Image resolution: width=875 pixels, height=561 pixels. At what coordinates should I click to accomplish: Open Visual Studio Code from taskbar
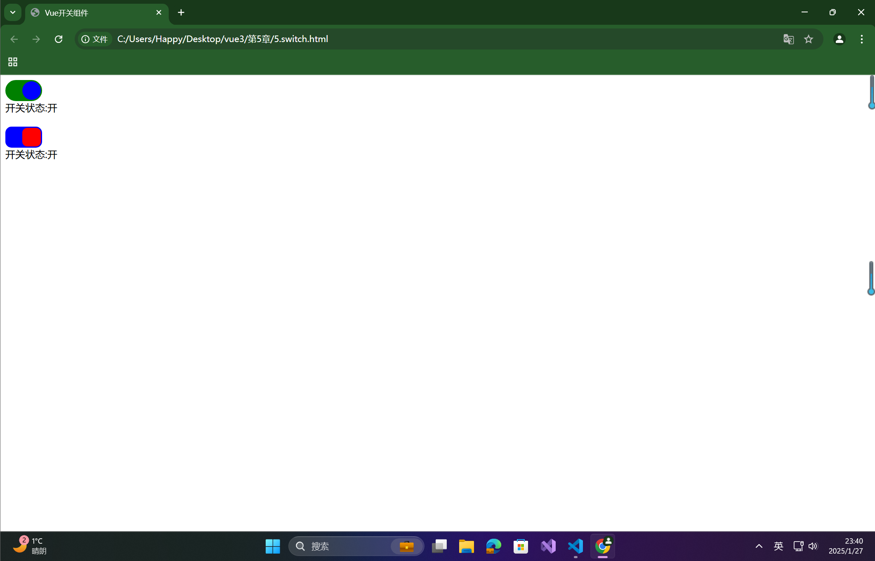[575, 546]
